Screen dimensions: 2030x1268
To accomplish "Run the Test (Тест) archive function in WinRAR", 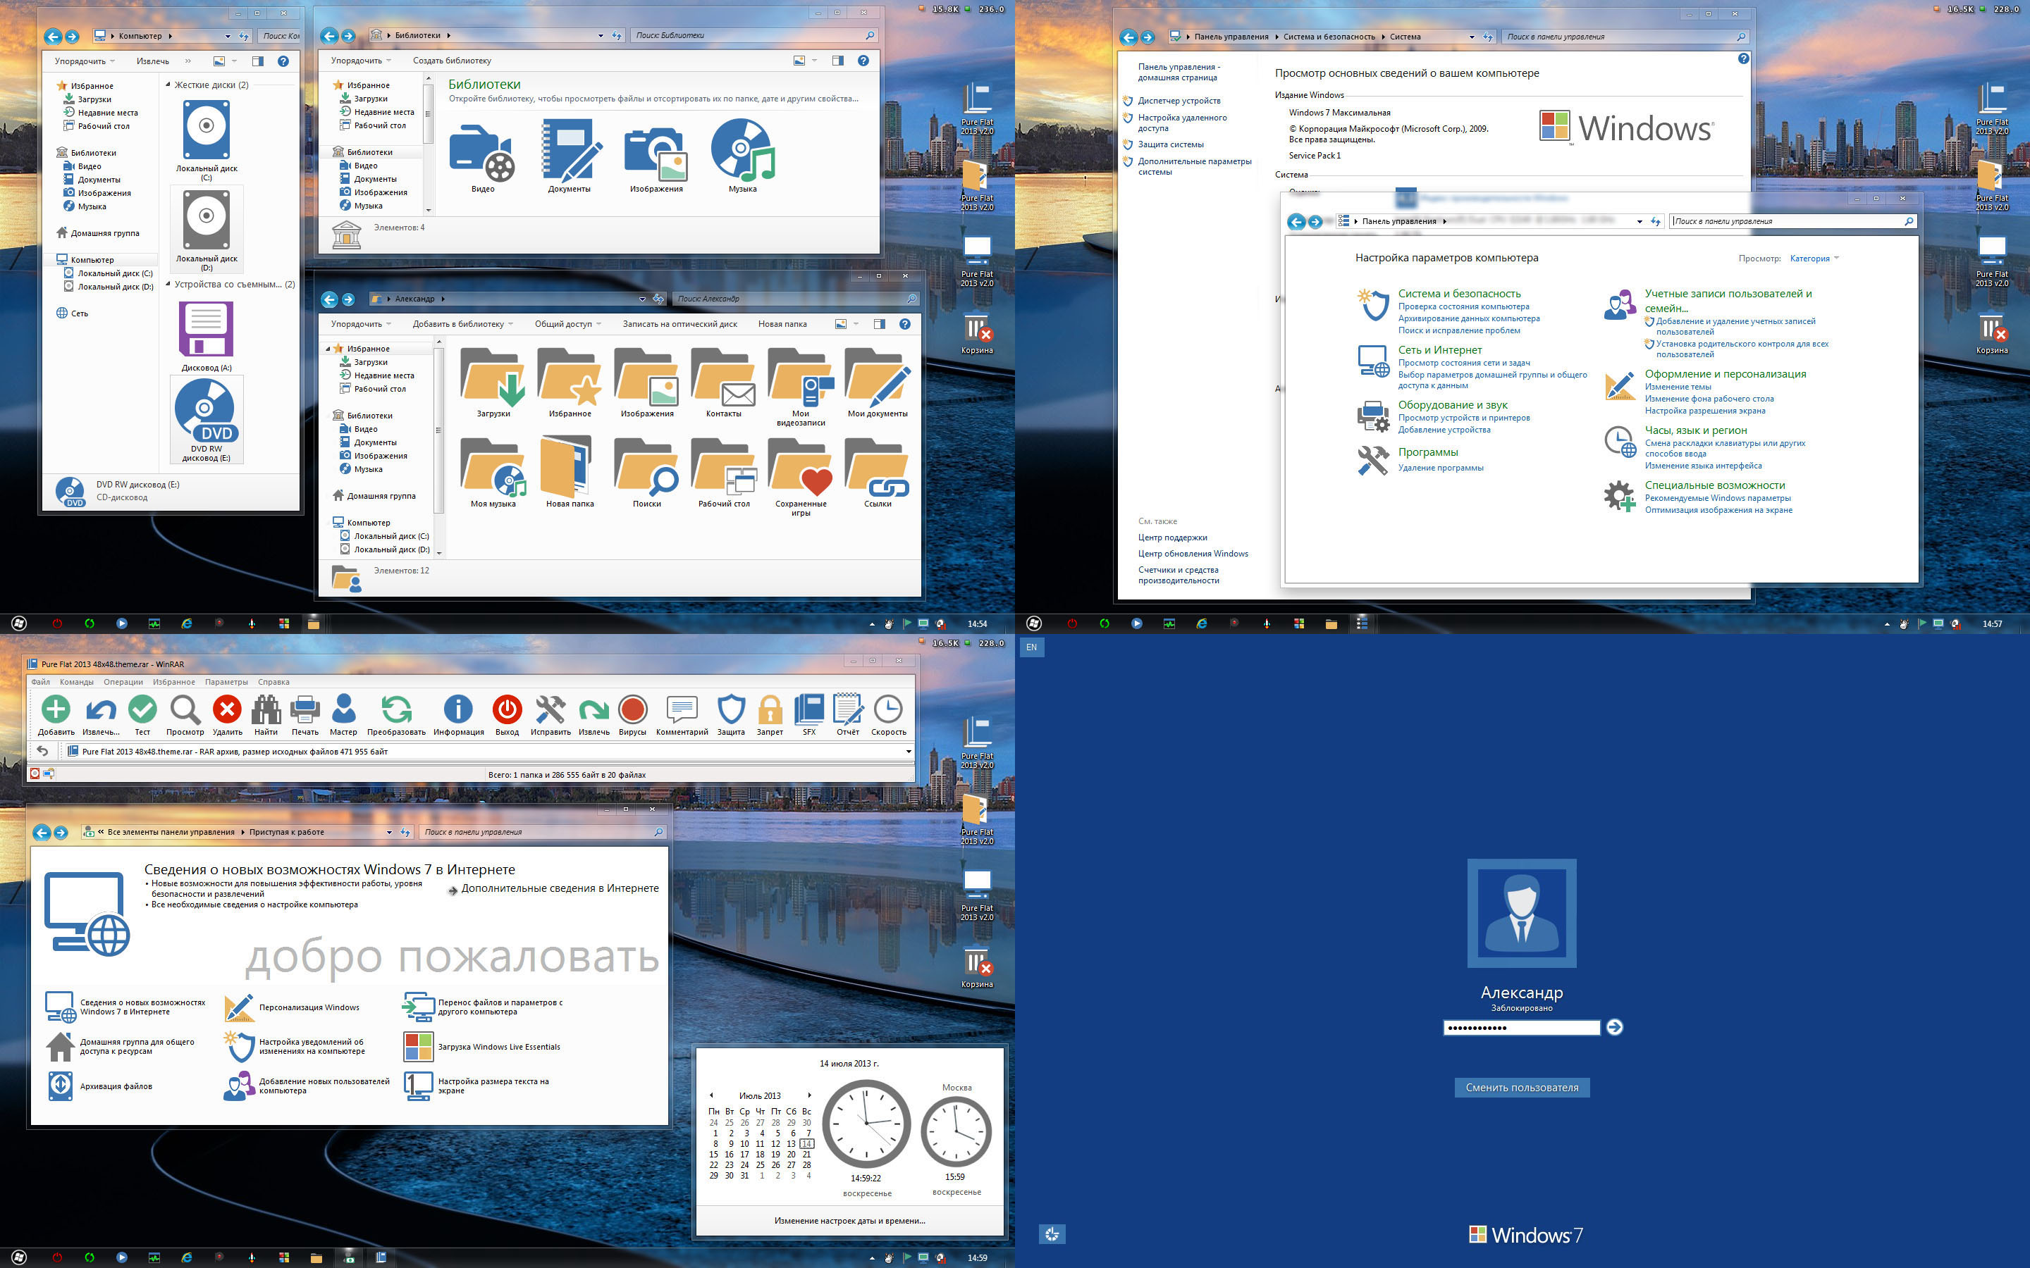I will 142,713.
